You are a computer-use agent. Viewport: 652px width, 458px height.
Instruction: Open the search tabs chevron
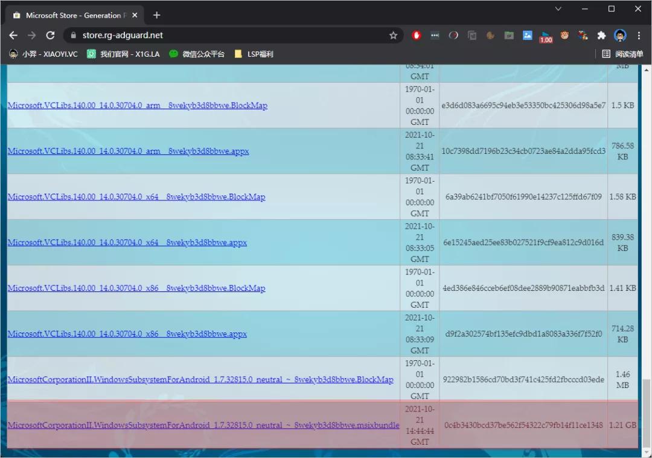coord(558,9)
